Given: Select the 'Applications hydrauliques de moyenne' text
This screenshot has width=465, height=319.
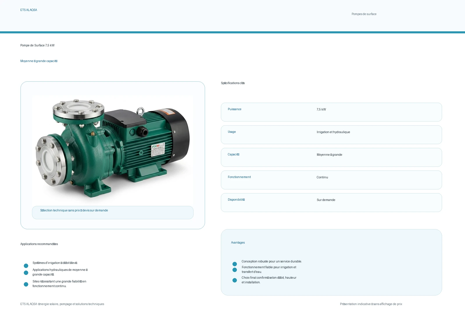Looking at the screenshot, I should [x=60, y=272].
